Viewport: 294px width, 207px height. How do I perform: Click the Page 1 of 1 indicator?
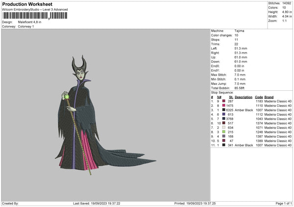pos(284,204)
